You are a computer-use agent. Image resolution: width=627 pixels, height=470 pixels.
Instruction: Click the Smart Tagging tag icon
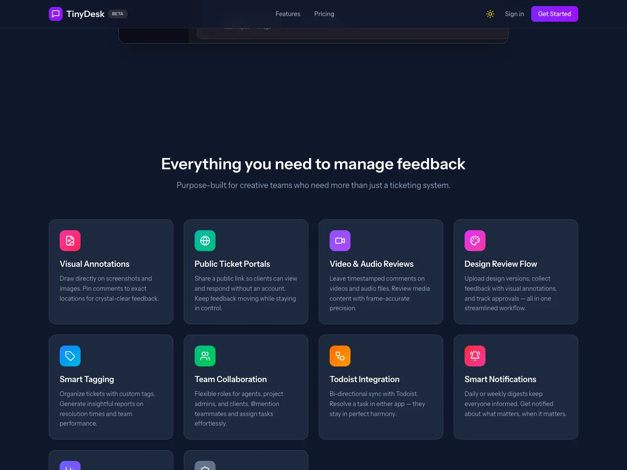pos(70,356)
